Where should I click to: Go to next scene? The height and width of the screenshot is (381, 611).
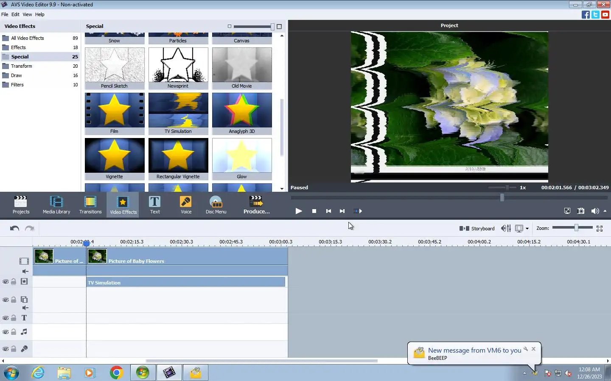[358, 211]
